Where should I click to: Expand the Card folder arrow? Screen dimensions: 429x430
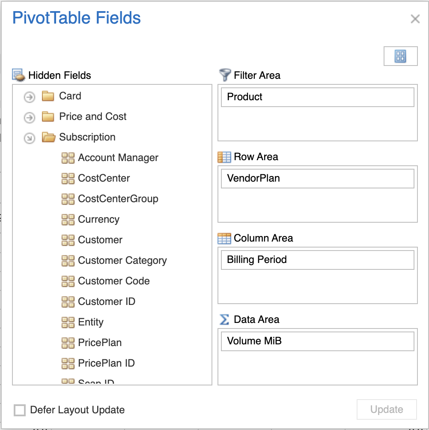(x=29, y=97)
